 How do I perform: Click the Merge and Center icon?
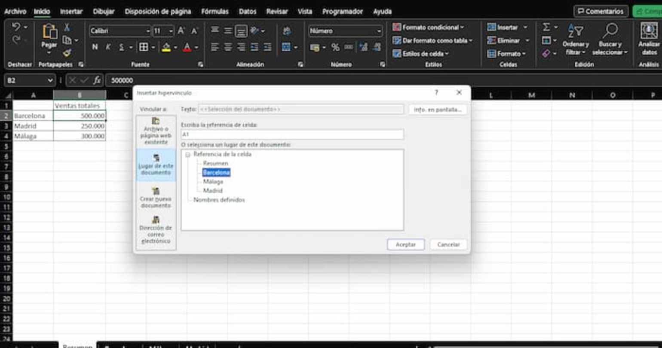pyautogui.click(x=286, y=47)
